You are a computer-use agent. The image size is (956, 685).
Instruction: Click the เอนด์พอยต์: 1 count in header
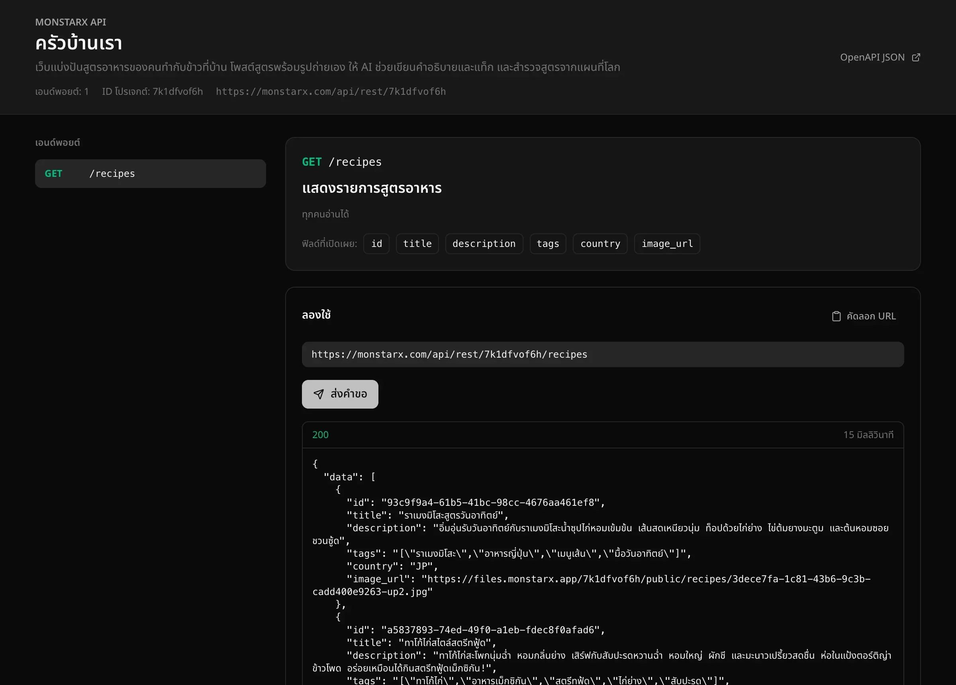pos(61,92)
